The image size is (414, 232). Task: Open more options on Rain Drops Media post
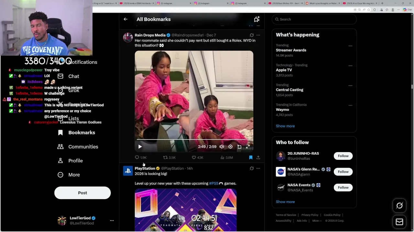coord(258,35)
